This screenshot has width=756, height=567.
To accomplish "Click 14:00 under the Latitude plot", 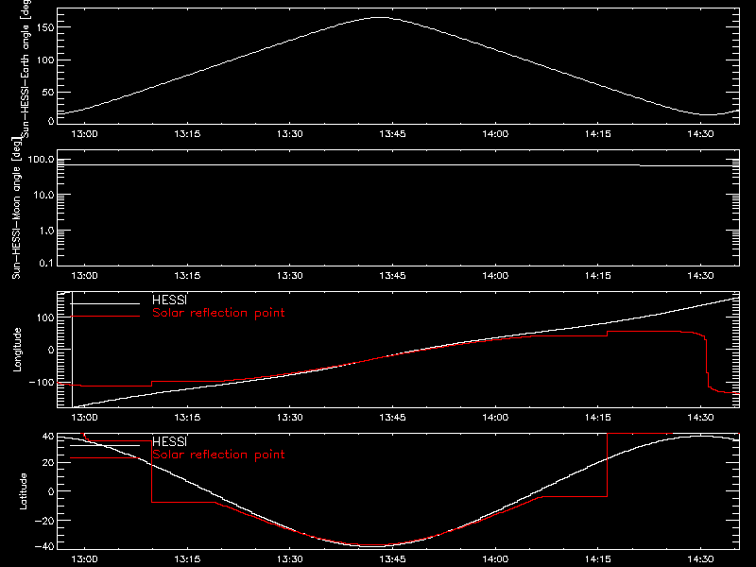I will click(x=495, y=559).
